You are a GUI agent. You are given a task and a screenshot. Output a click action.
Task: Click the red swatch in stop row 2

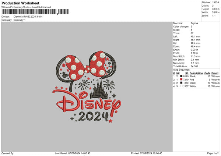[181, 79]
